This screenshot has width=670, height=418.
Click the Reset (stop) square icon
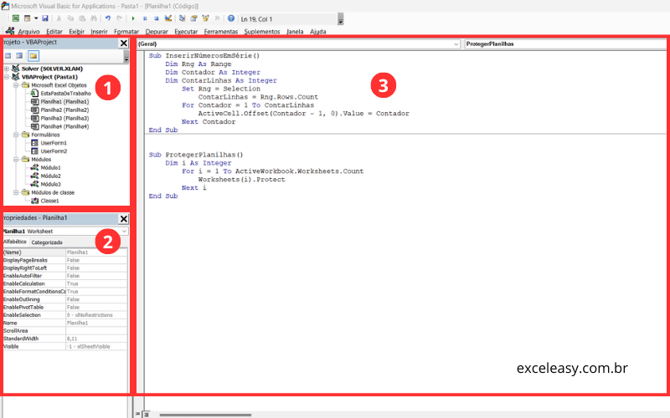(157, 18)
